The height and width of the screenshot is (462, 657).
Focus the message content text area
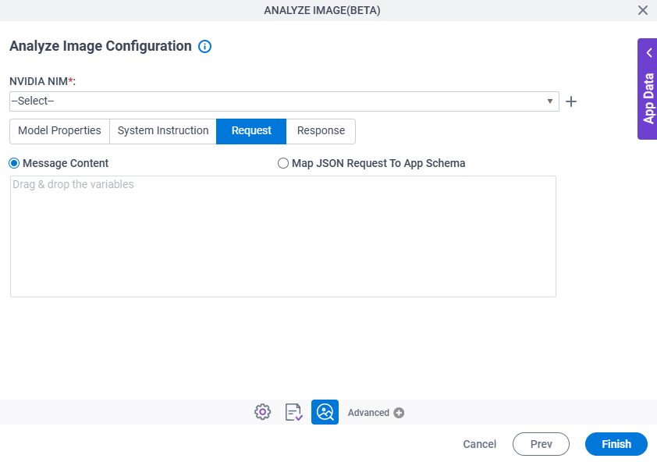pyautogui.click(x=283, y=236)
